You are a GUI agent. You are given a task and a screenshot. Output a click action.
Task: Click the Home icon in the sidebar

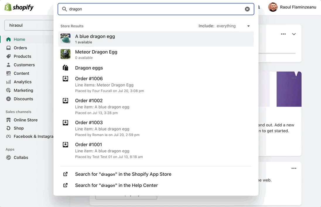point(8,39)
